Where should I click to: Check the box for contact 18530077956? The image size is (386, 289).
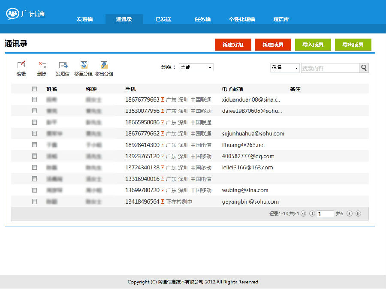[35, 111]
